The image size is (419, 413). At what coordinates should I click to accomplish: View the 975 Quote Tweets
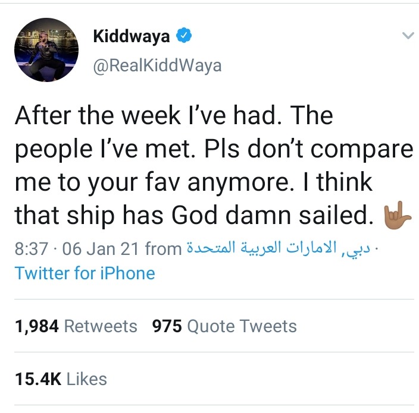[224, 326]
